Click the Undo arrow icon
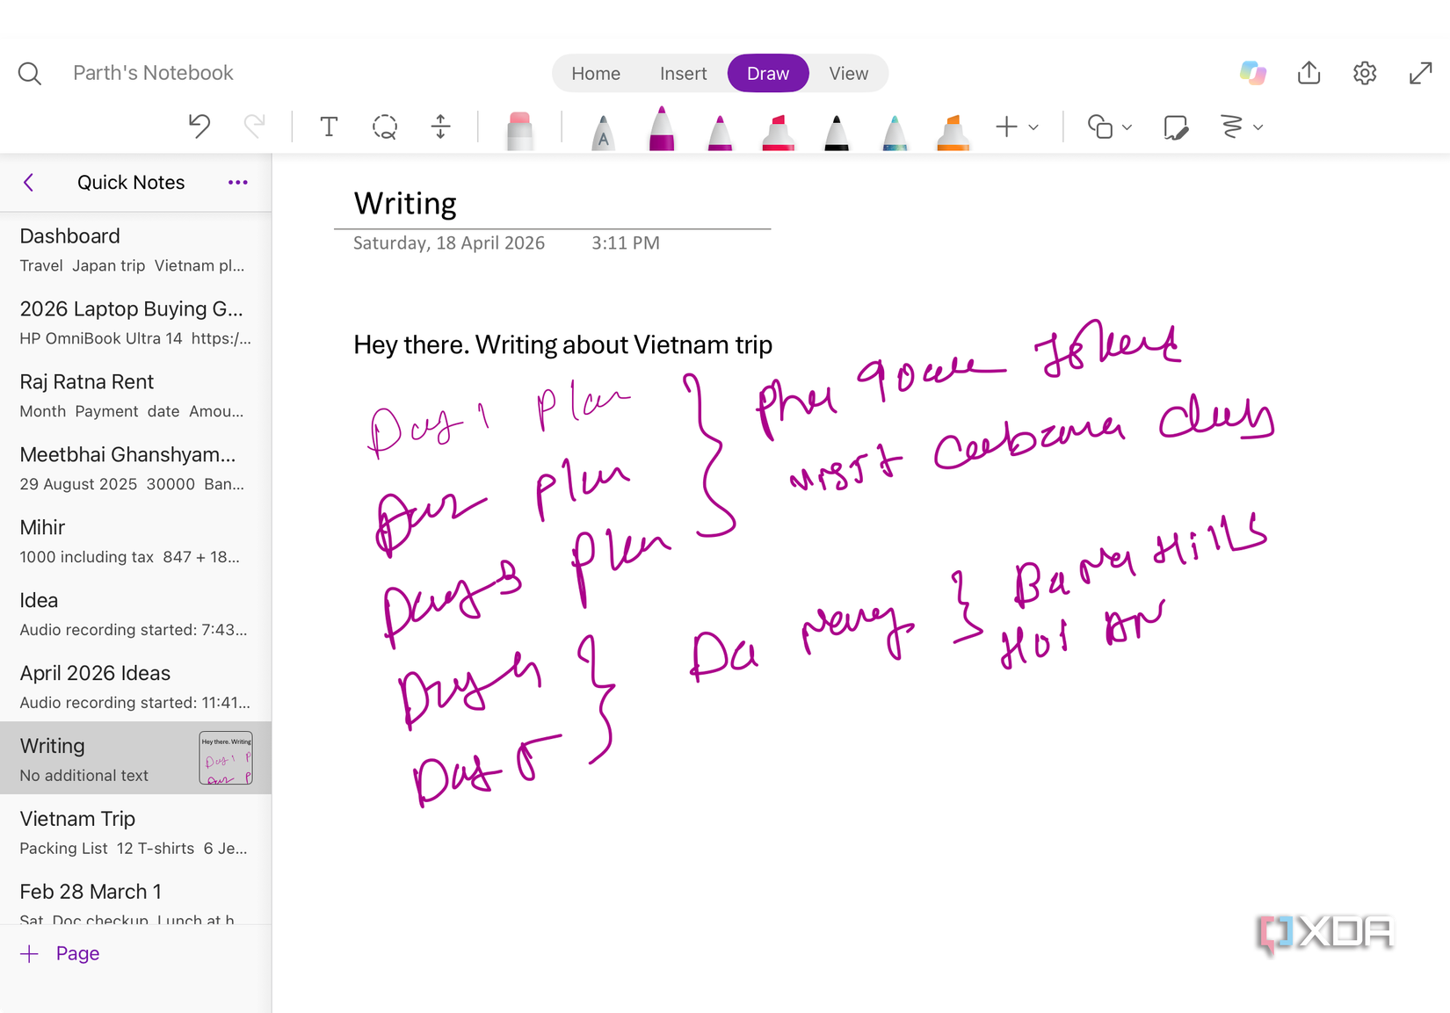The width and height of the screenshot is (1450, 1013). tap(199, 127)
